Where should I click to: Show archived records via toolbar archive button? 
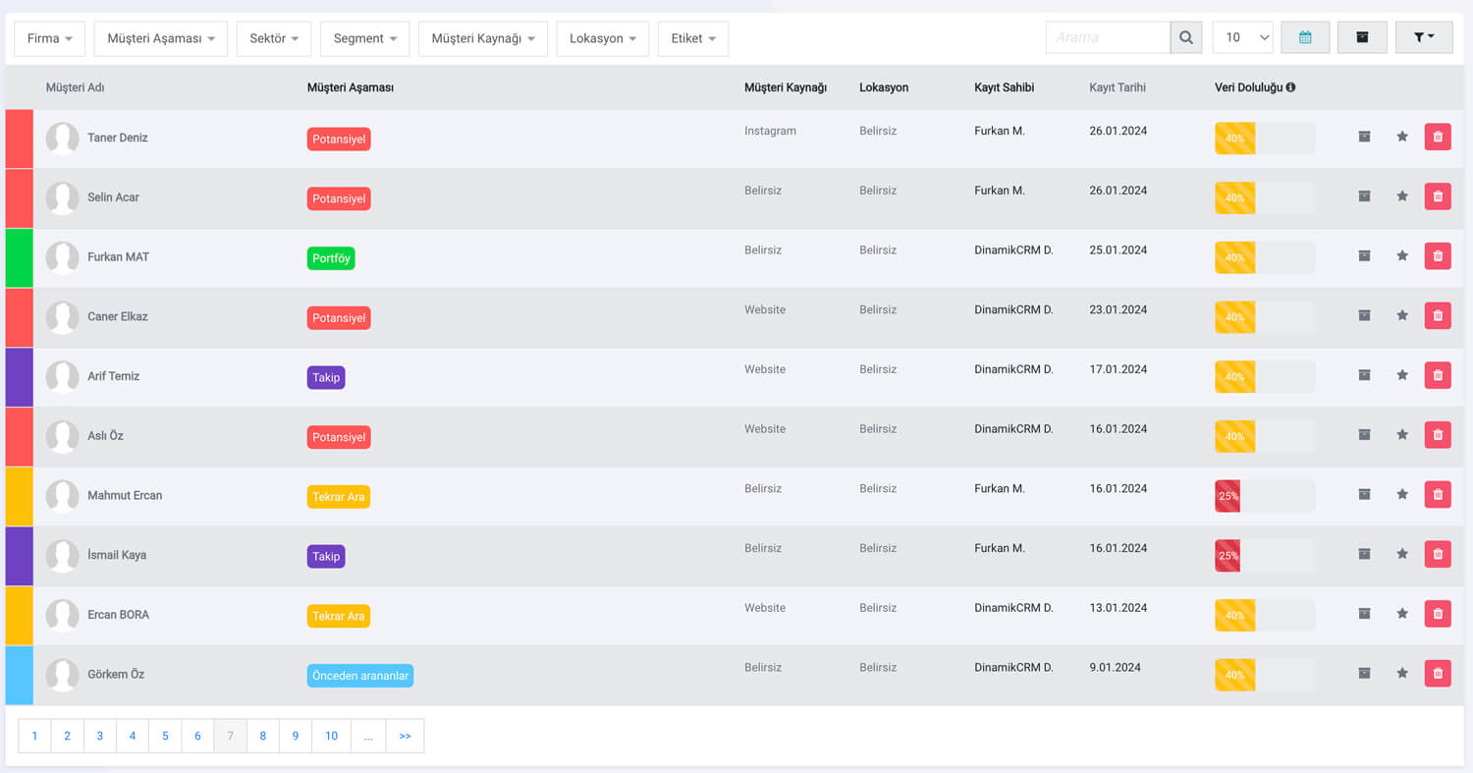pos(1362,37)
